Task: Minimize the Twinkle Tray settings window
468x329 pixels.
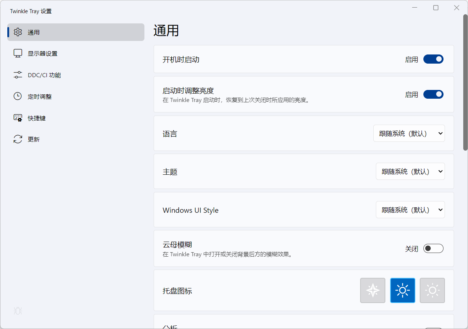Action: [x=415, y=8]
